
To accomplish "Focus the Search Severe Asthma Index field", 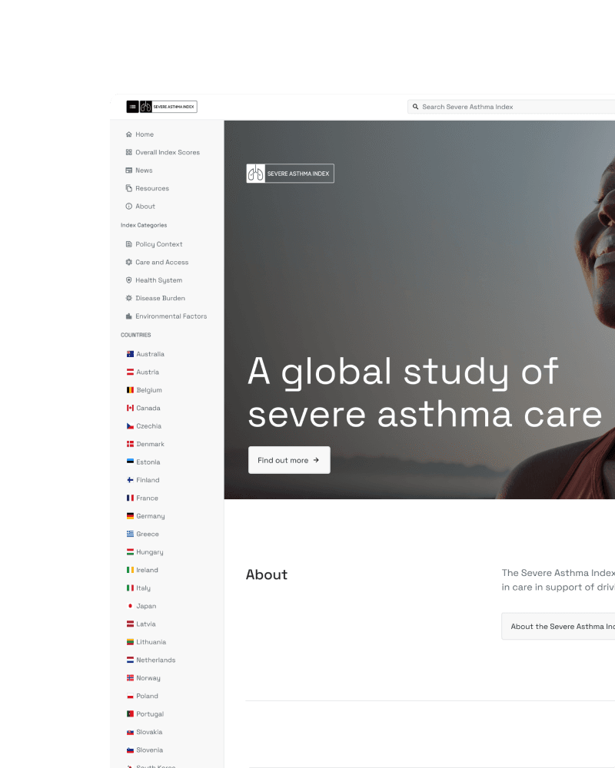I will pyautogui.click(x=511, y=107).
